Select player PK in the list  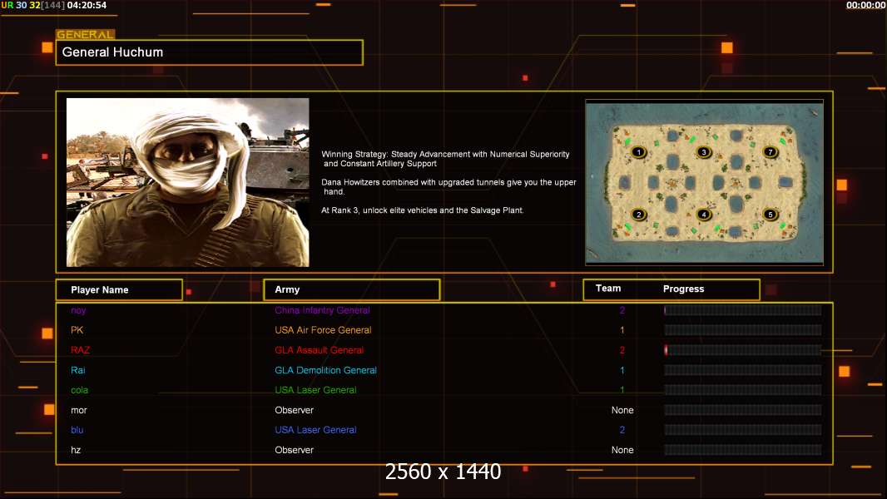[77, 330]
